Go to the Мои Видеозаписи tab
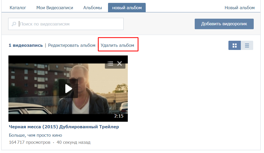The height and width of the screenshot is (153, 264). coord(55,8)
